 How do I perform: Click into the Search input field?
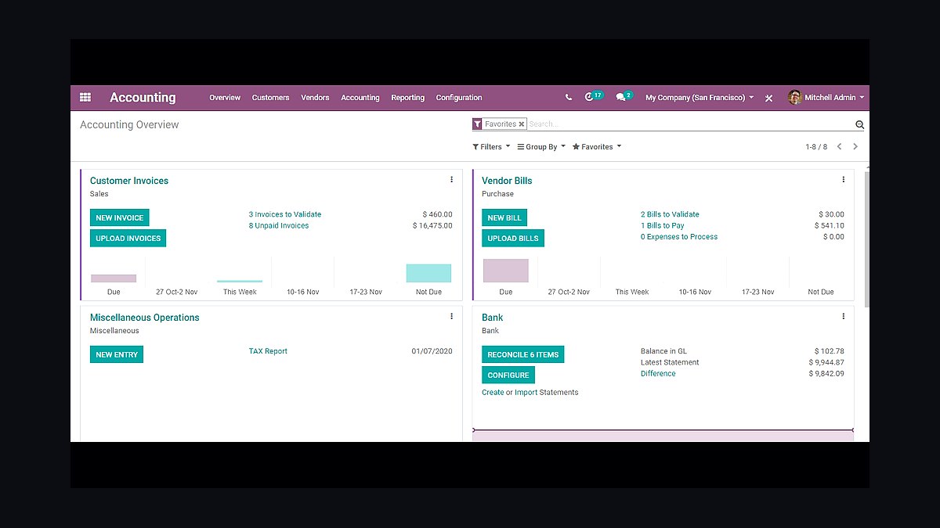(689, 124)
